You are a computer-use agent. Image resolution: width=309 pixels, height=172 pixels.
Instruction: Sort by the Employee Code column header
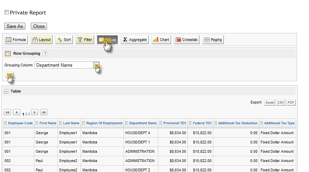(x=21, y=123)
